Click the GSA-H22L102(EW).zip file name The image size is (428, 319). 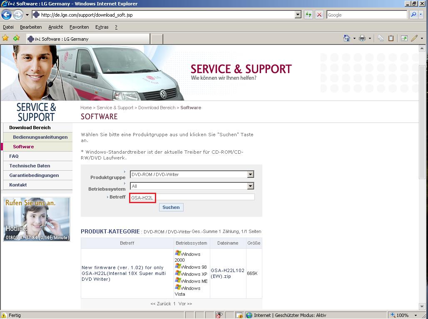click(227, 273)
